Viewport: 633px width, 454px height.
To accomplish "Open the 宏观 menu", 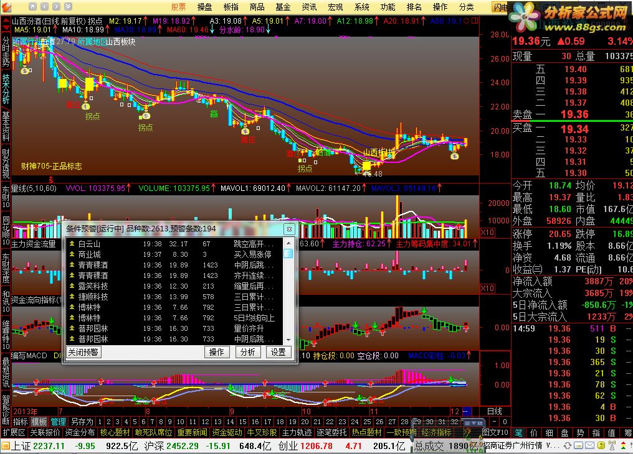I will point(335,7).
